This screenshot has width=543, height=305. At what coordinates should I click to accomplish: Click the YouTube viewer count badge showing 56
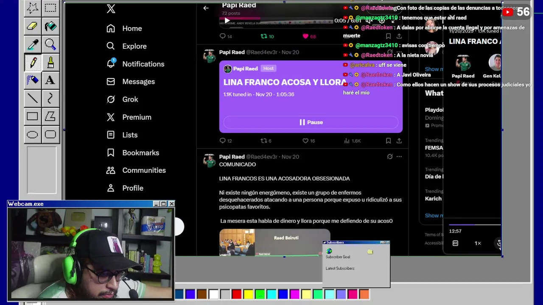516,12
